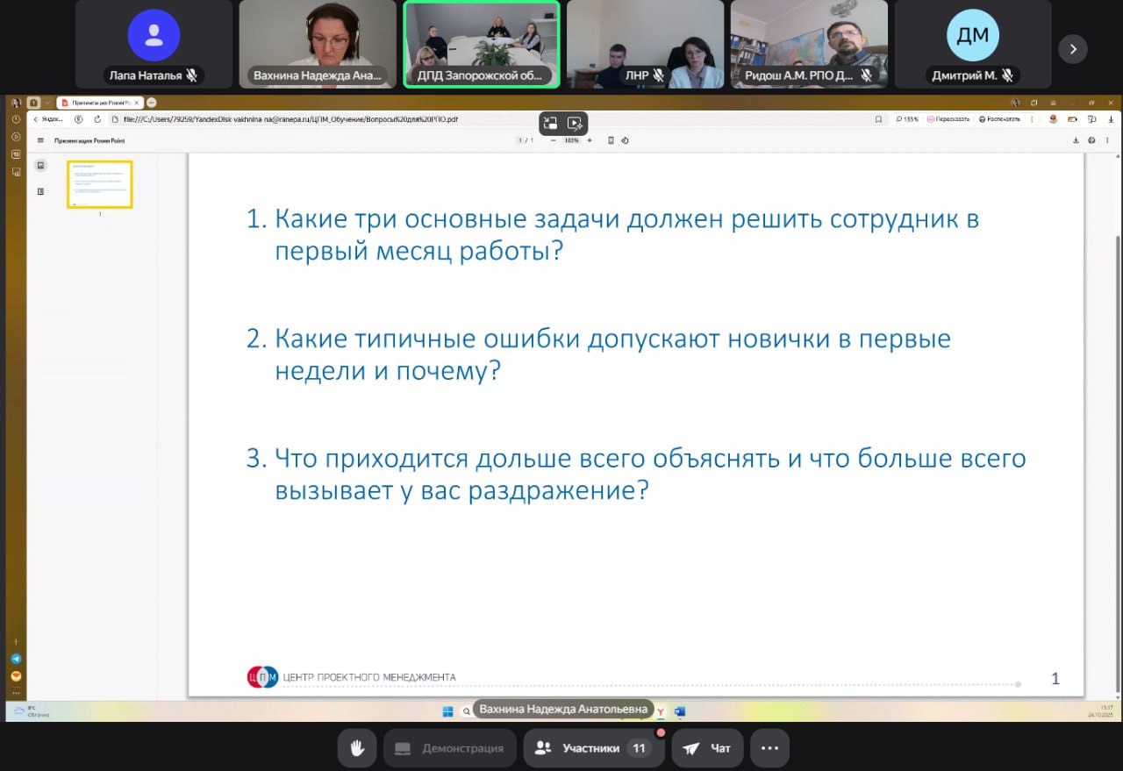Screen dimensions: 1123x771
Task: Open the Участники participants list
Action: tap(590, 748)
